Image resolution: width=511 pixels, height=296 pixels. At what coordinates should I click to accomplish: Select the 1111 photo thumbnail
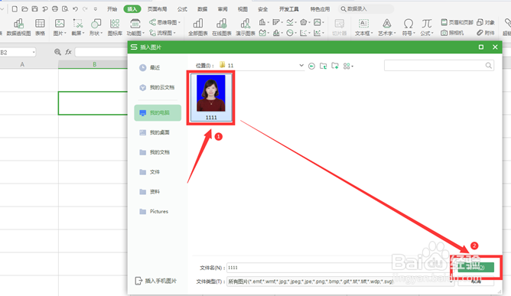(211, 97)
